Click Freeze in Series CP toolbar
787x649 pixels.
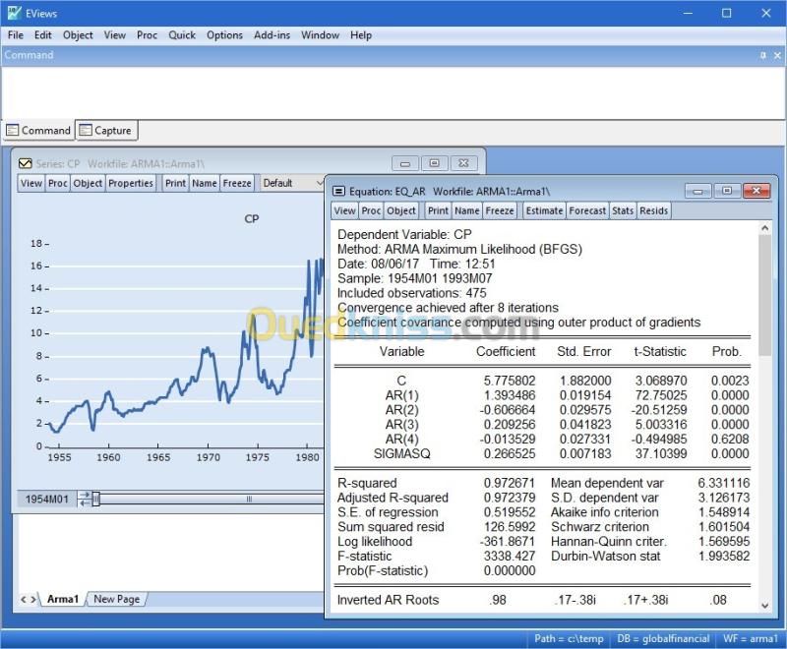[237, 183]
